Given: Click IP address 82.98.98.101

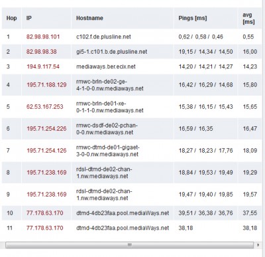Looking at the screenshot, I should click(43, 37).
